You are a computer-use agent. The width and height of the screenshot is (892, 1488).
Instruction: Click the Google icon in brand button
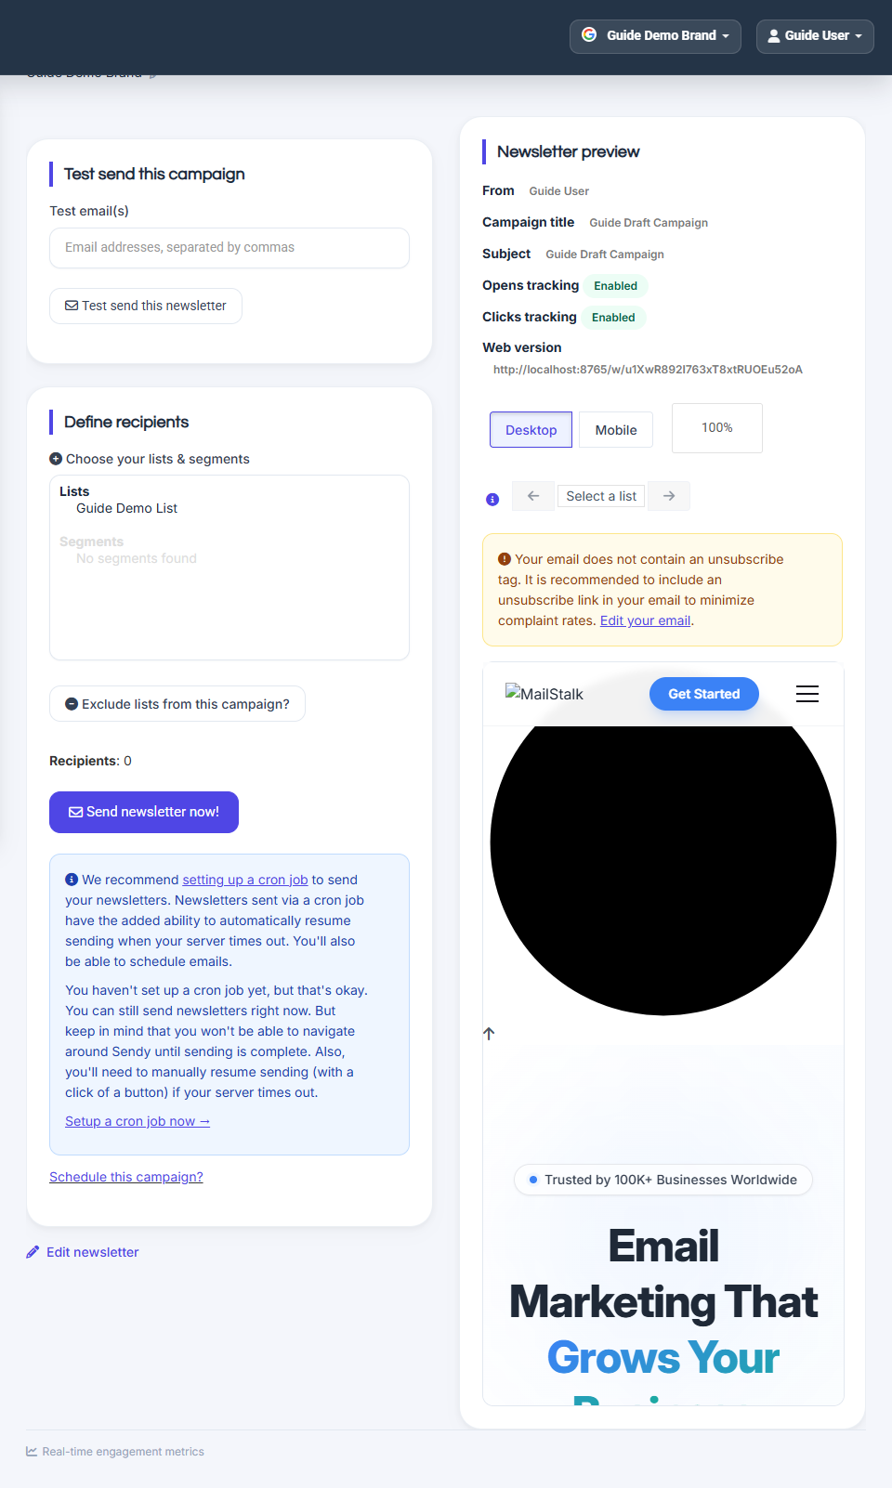coord(589,34)
